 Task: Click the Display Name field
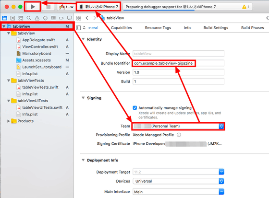pyautogui.click(x=178, y=54)
